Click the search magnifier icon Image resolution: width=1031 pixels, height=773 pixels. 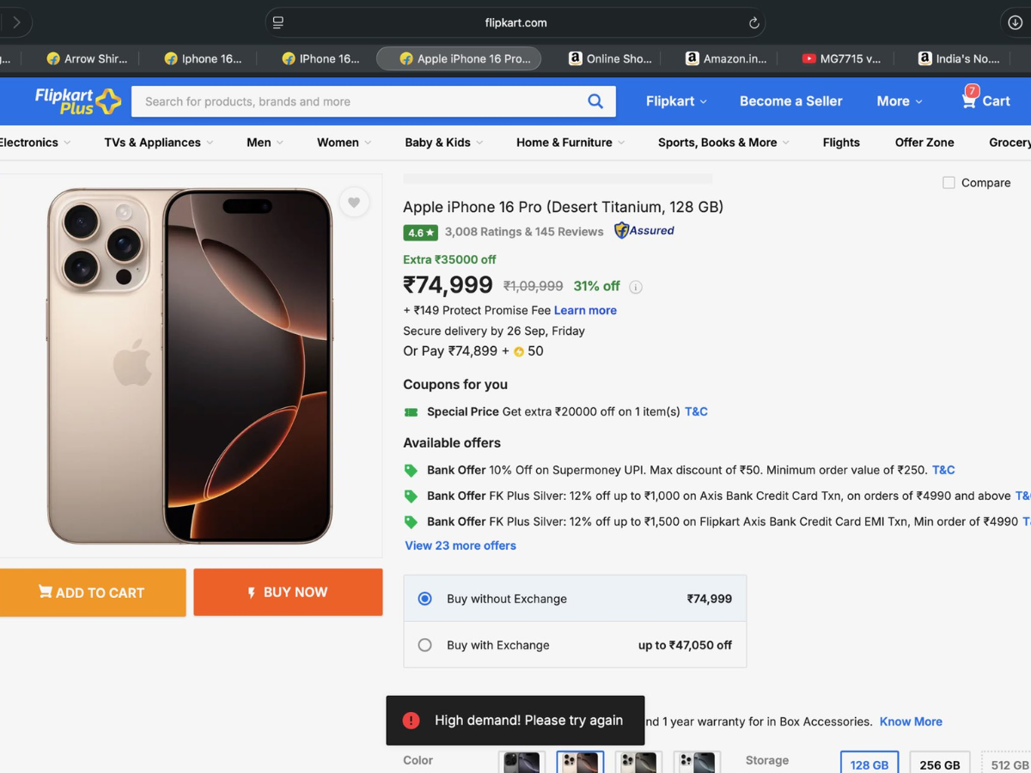595,101
